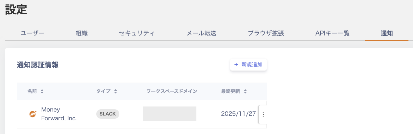Viewport: 413px width, 134px height.
Task: Click the redacted workspace domain cell
Action: click(169, 114)
